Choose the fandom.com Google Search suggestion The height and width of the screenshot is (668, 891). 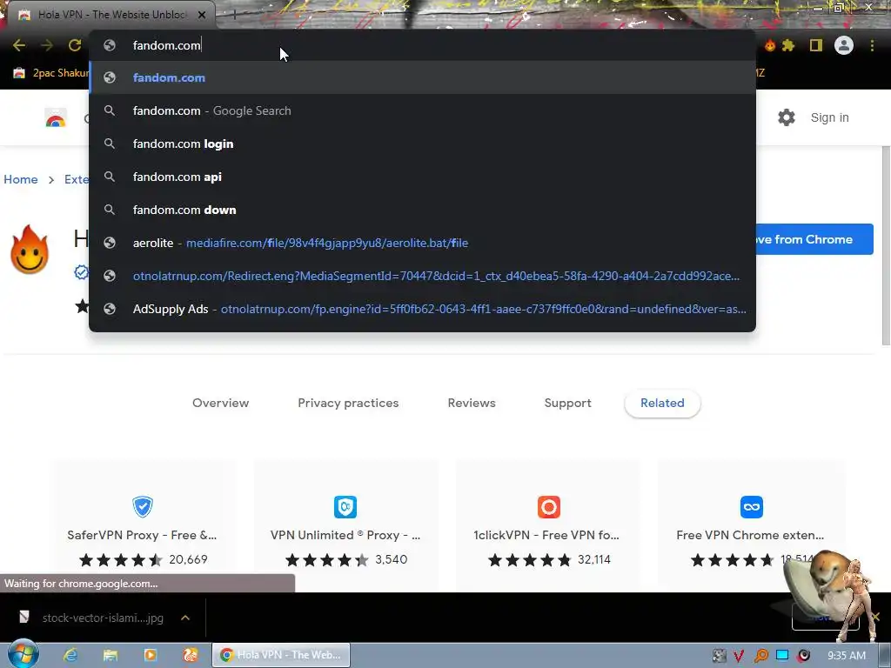click(422, 110)
